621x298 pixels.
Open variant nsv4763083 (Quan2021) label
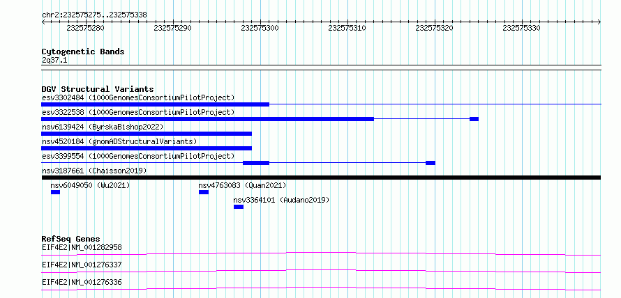[242, 185]
